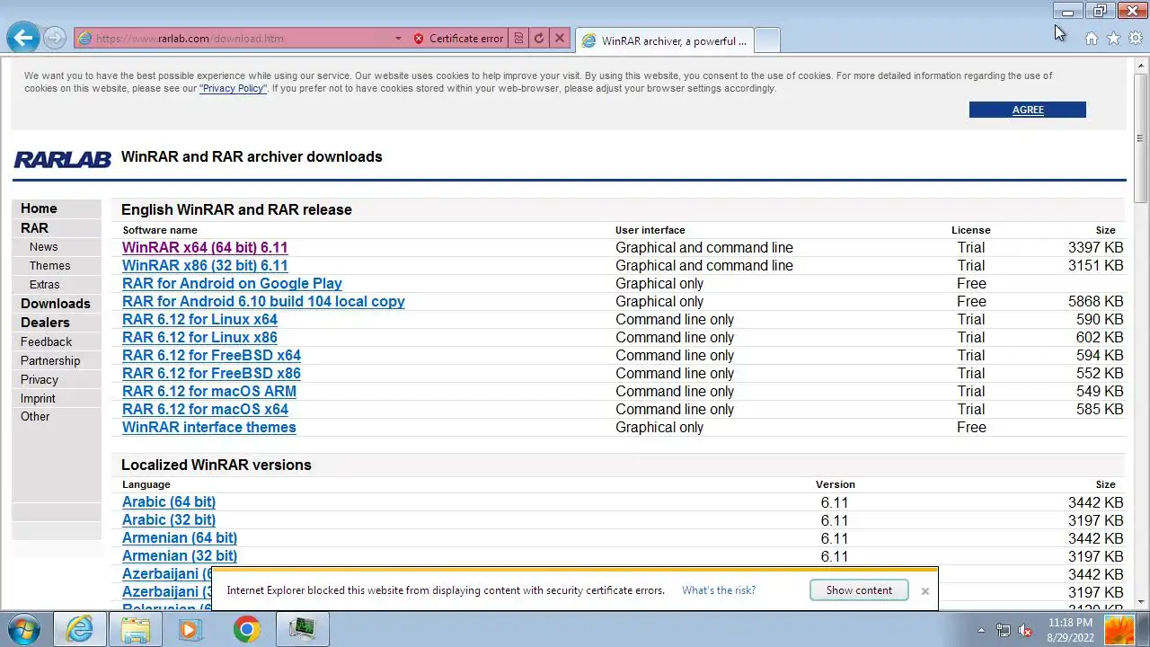The width and height of the screenshot is (1150, 647).
Task: Open the monitor application taskbar icon
Action: pyautogui.click(x=302, y=629)
